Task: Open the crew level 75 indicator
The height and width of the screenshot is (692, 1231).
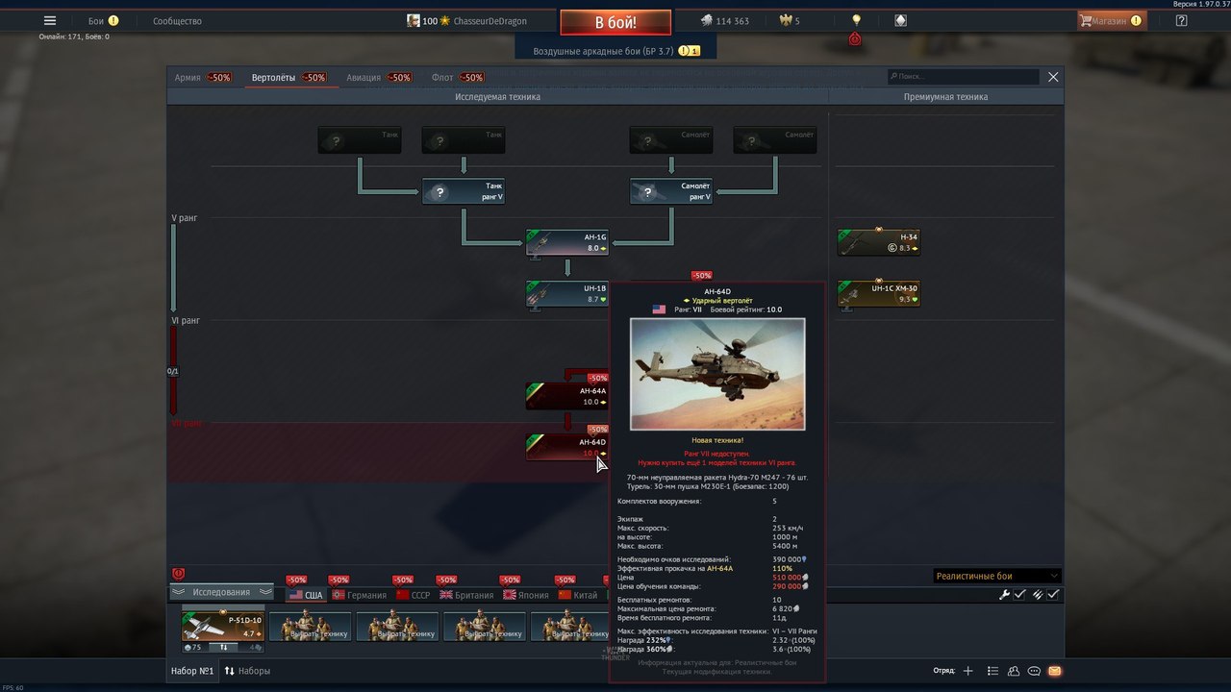Action: [194, 647]
